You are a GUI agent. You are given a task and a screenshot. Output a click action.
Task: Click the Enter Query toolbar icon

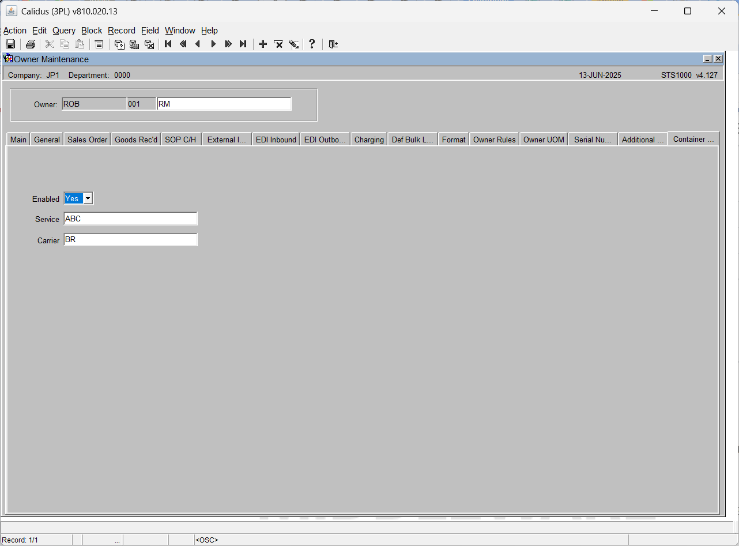click(x=119, y=44)
